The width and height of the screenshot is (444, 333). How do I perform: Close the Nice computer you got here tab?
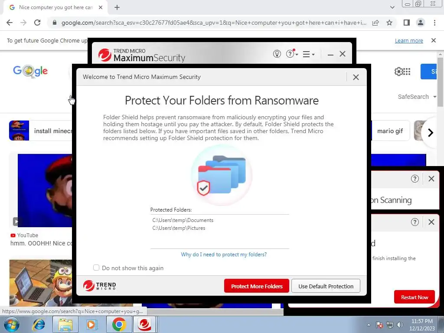click(101, 7)
